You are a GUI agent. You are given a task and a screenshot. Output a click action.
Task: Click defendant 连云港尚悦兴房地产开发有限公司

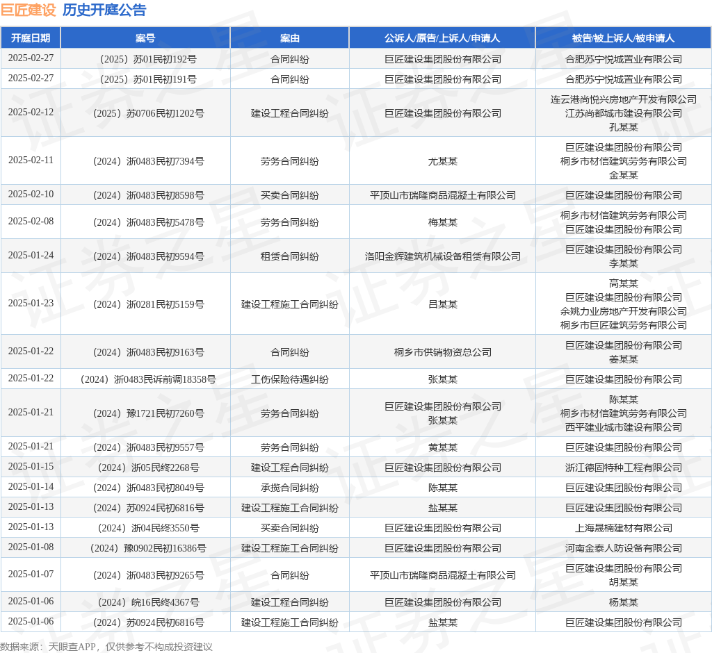tap(624, 99)
